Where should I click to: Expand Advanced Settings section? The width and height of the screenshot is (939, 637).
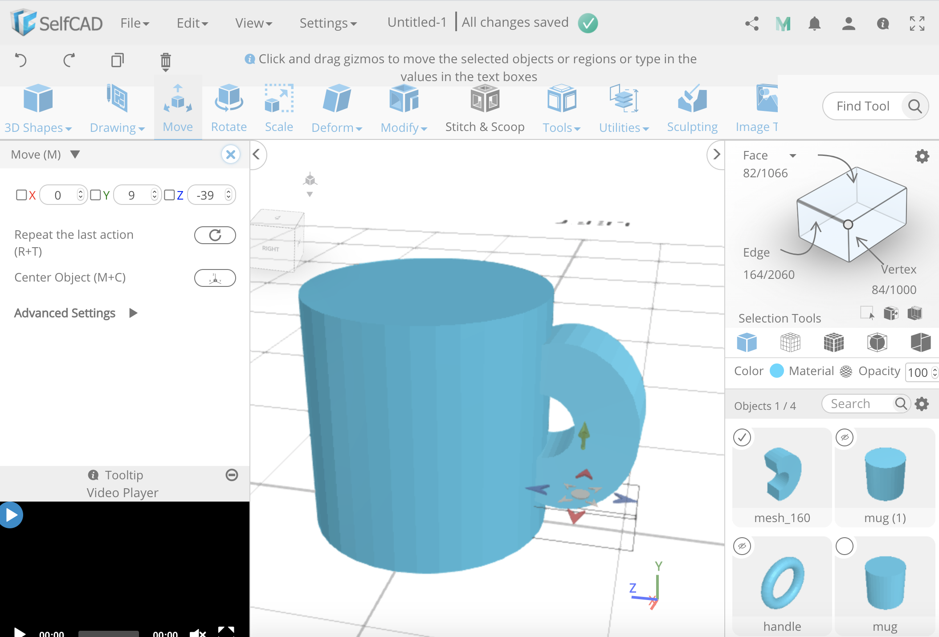coord(133,313)
